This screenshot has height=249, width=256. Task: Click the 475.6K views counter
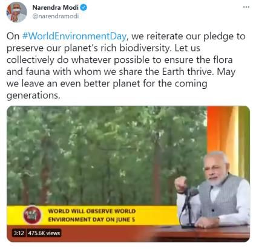(x=44, y=233)
